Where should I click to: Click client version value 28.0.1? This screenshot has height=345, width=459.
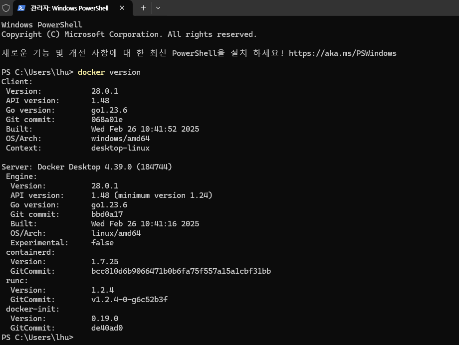[x=105, y=91]
